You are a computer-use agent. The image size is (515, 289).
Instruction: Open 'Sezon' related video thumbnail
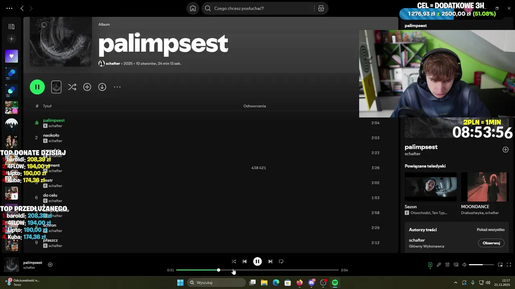[431, 187]
